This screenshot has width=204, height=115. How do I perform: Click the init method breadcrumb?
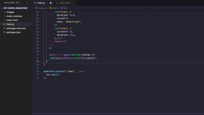coord(65,8)
